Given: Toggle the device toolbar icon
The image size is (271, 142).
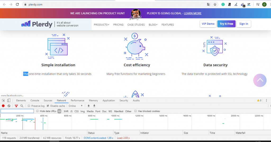Looking at the screenshot, I should 9,100.
